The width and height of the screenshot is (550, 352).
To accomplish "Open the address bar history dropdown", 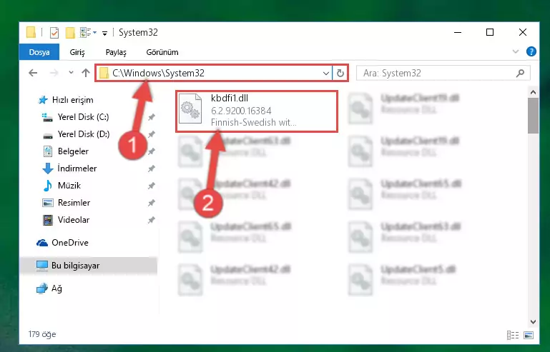I will click(x=326, y=74).
